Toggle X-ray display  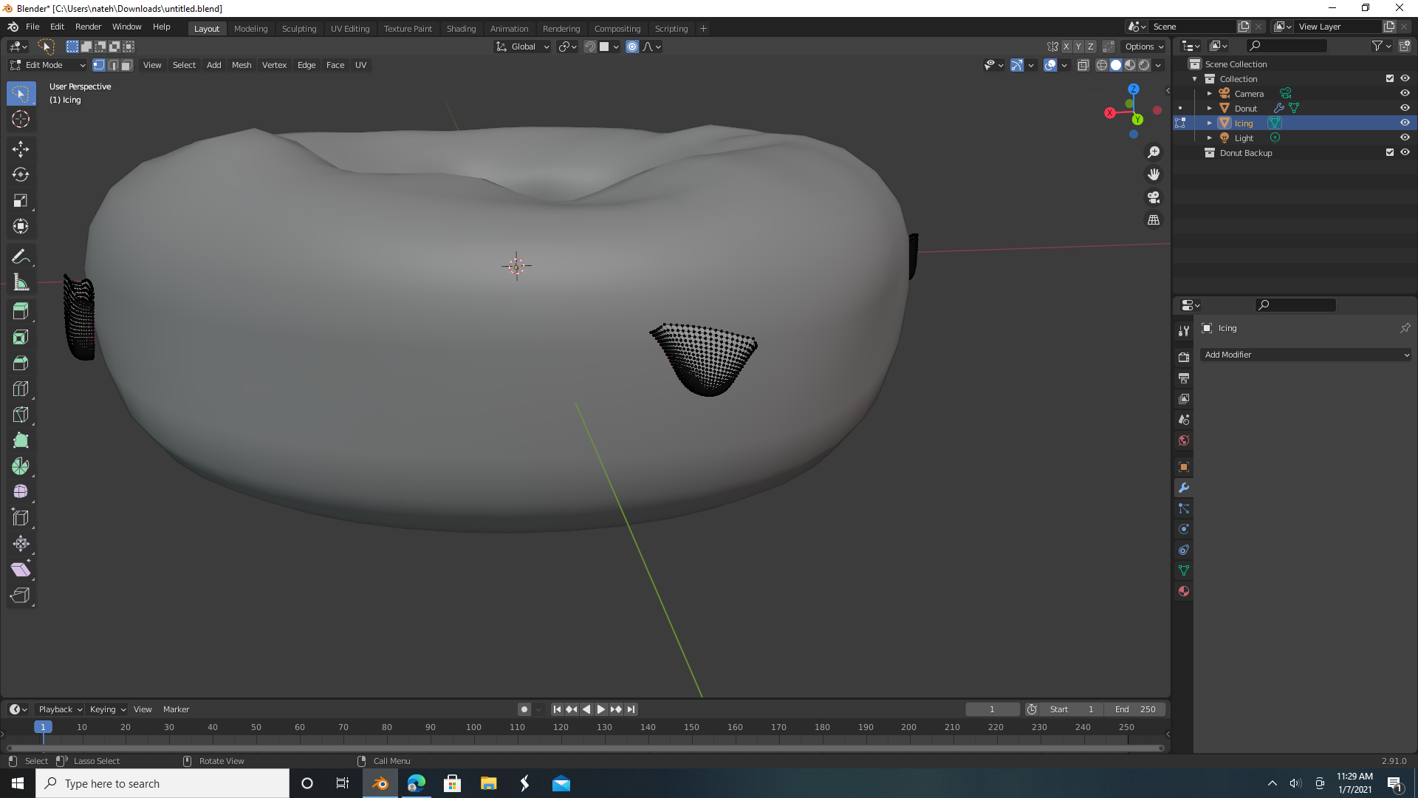[x=1083, y=65]
